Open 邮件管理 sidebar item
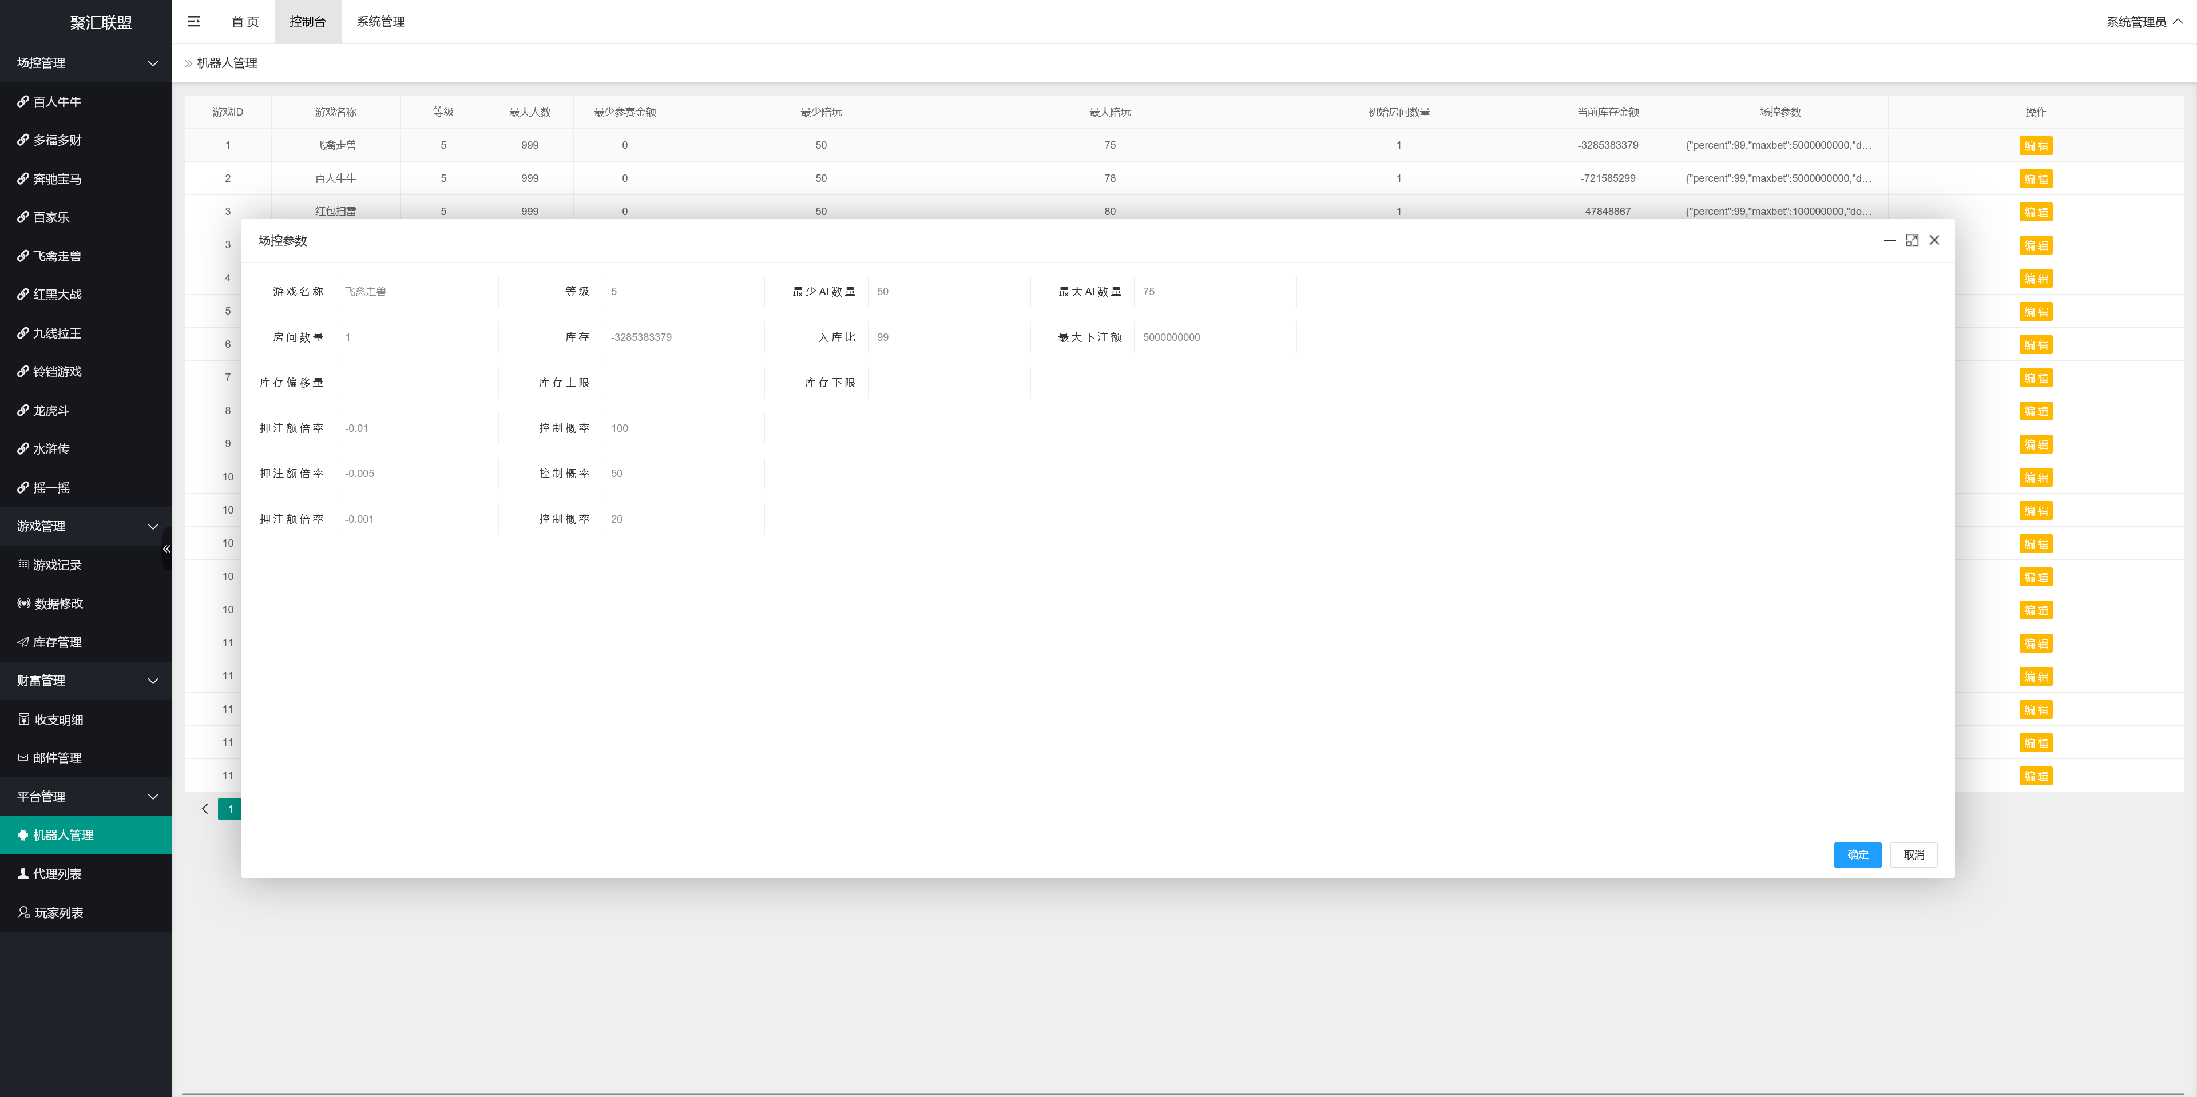 tap(56, 758)
